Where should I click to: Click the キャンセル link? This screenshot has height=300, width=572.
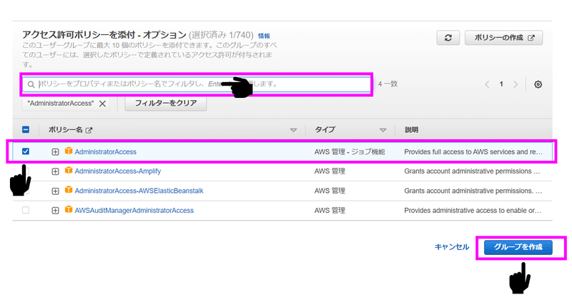(452, 247)
